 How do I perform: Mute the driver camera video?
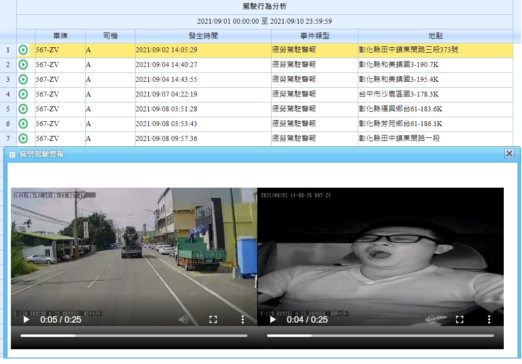tap(430, 320)
